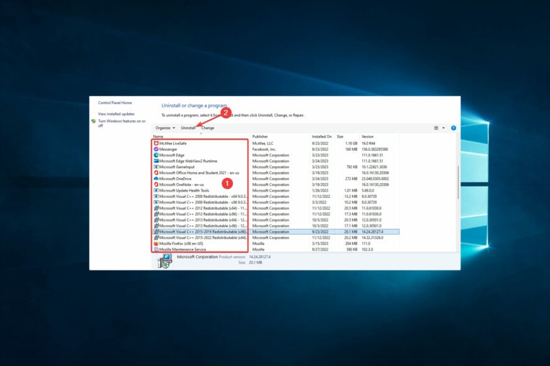Click the 3/15/2023 install date for Firefox
Viewport: 550px width, 366px height.
point(320,244)
